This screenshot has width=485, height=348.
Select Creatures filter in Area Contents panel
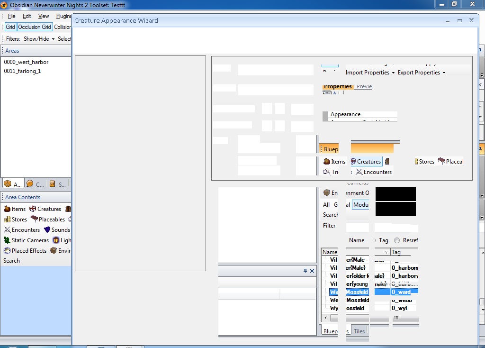(x=45, y=209)
